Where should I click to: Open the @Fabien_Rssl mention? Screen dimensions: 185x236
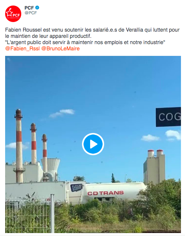click(x=22, y=49)
